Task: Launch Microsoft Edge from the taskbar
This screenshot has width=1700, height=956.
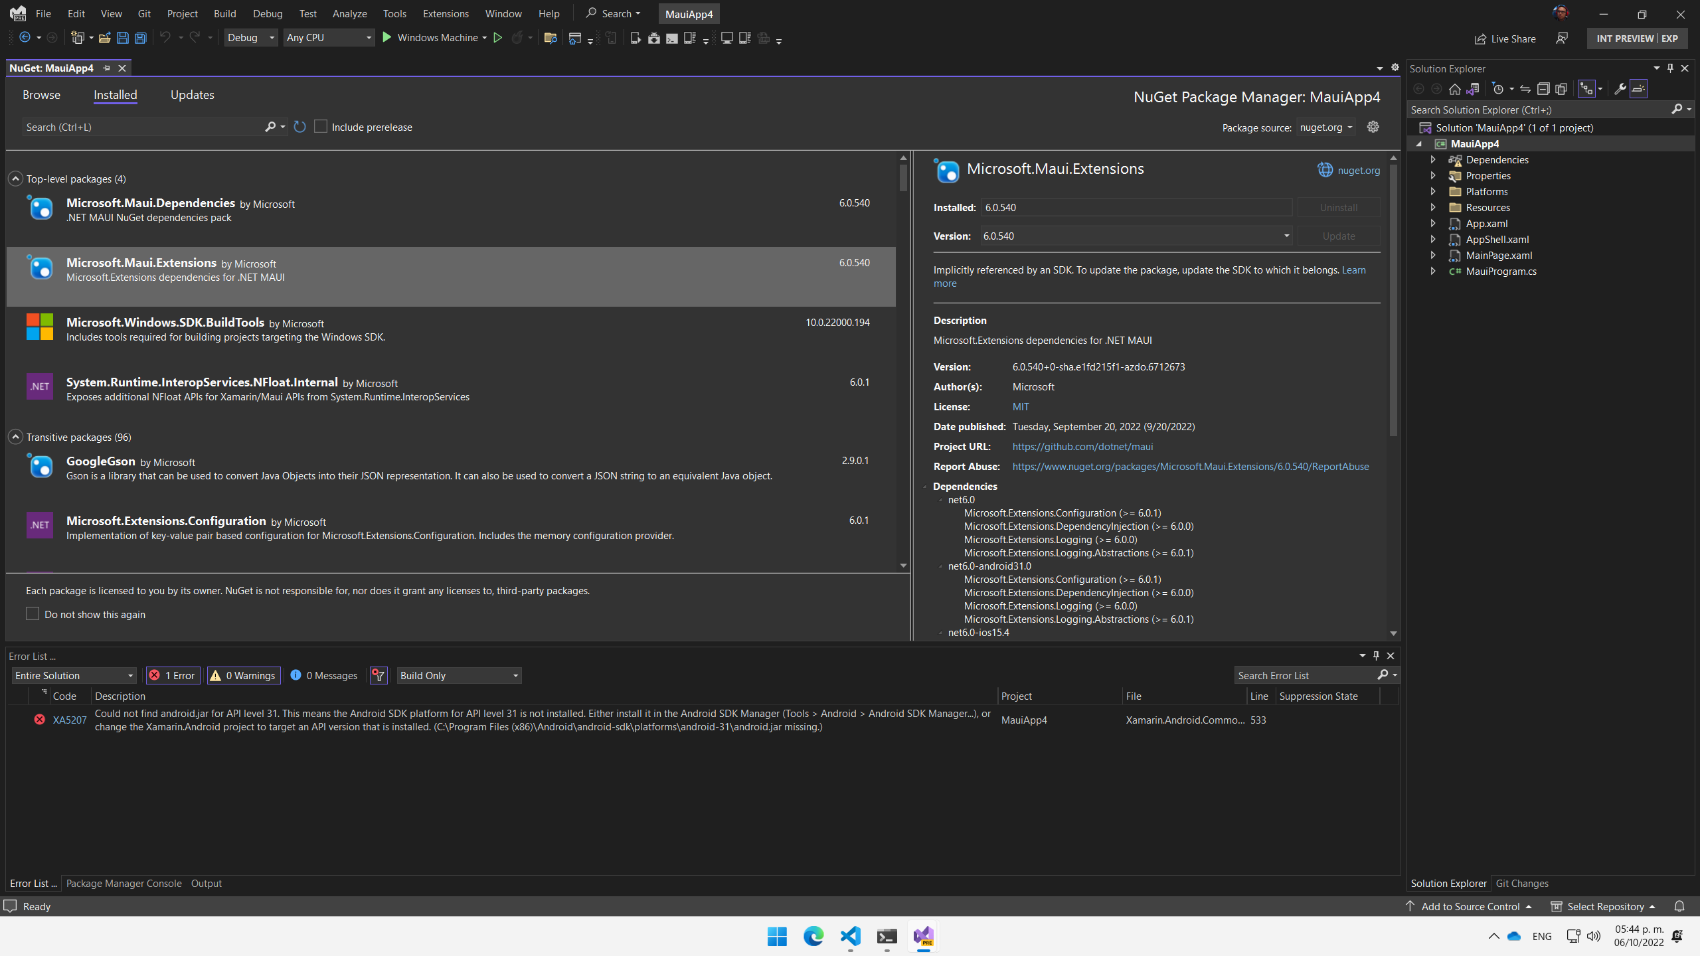Action: click(x=812, y=937)
